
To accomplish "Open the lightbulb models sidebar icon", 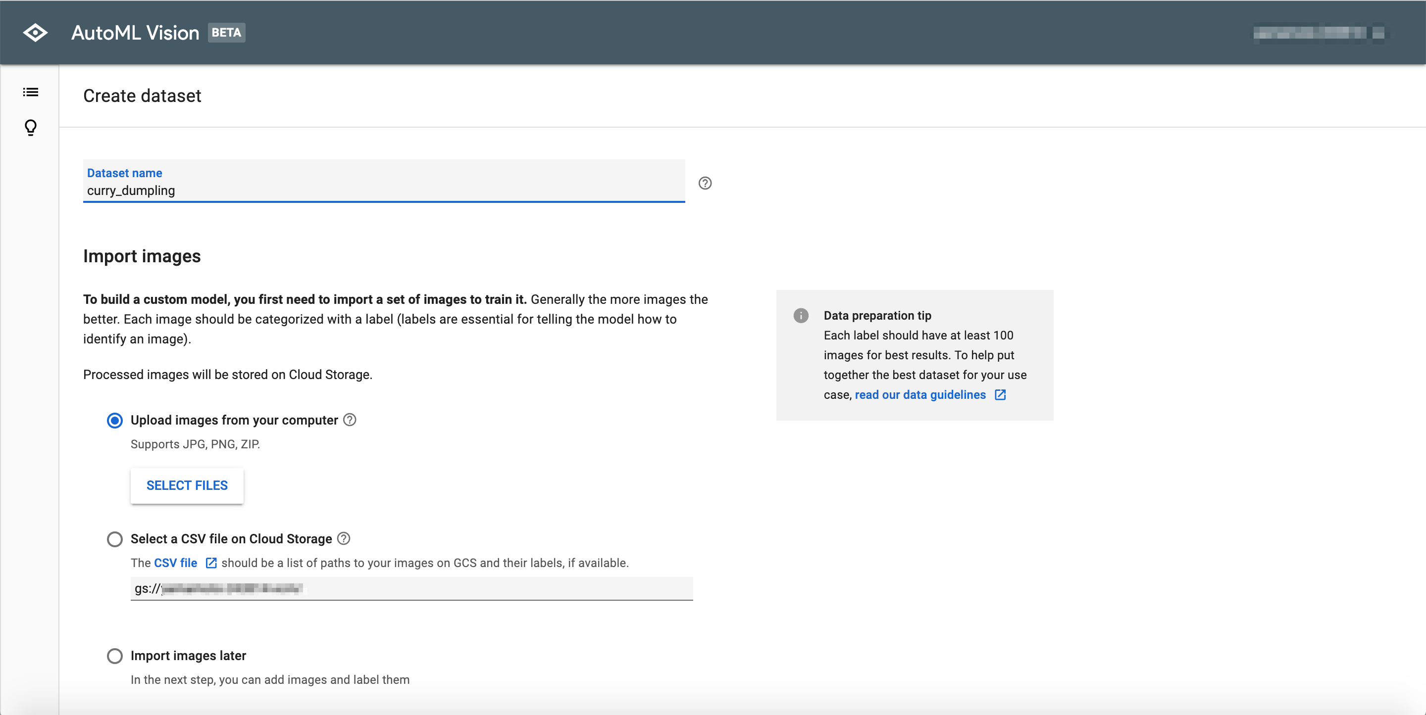I will 30,128.
